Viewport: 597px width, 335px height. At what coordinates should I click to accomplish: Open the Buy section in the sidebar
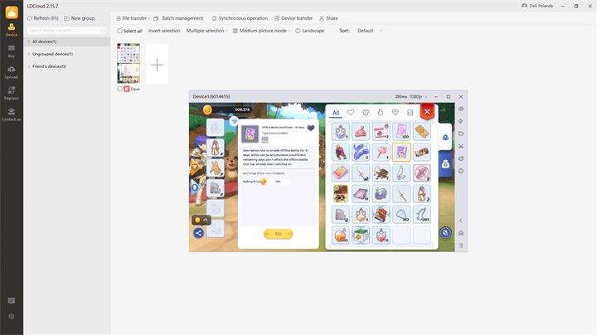(12, 51)
